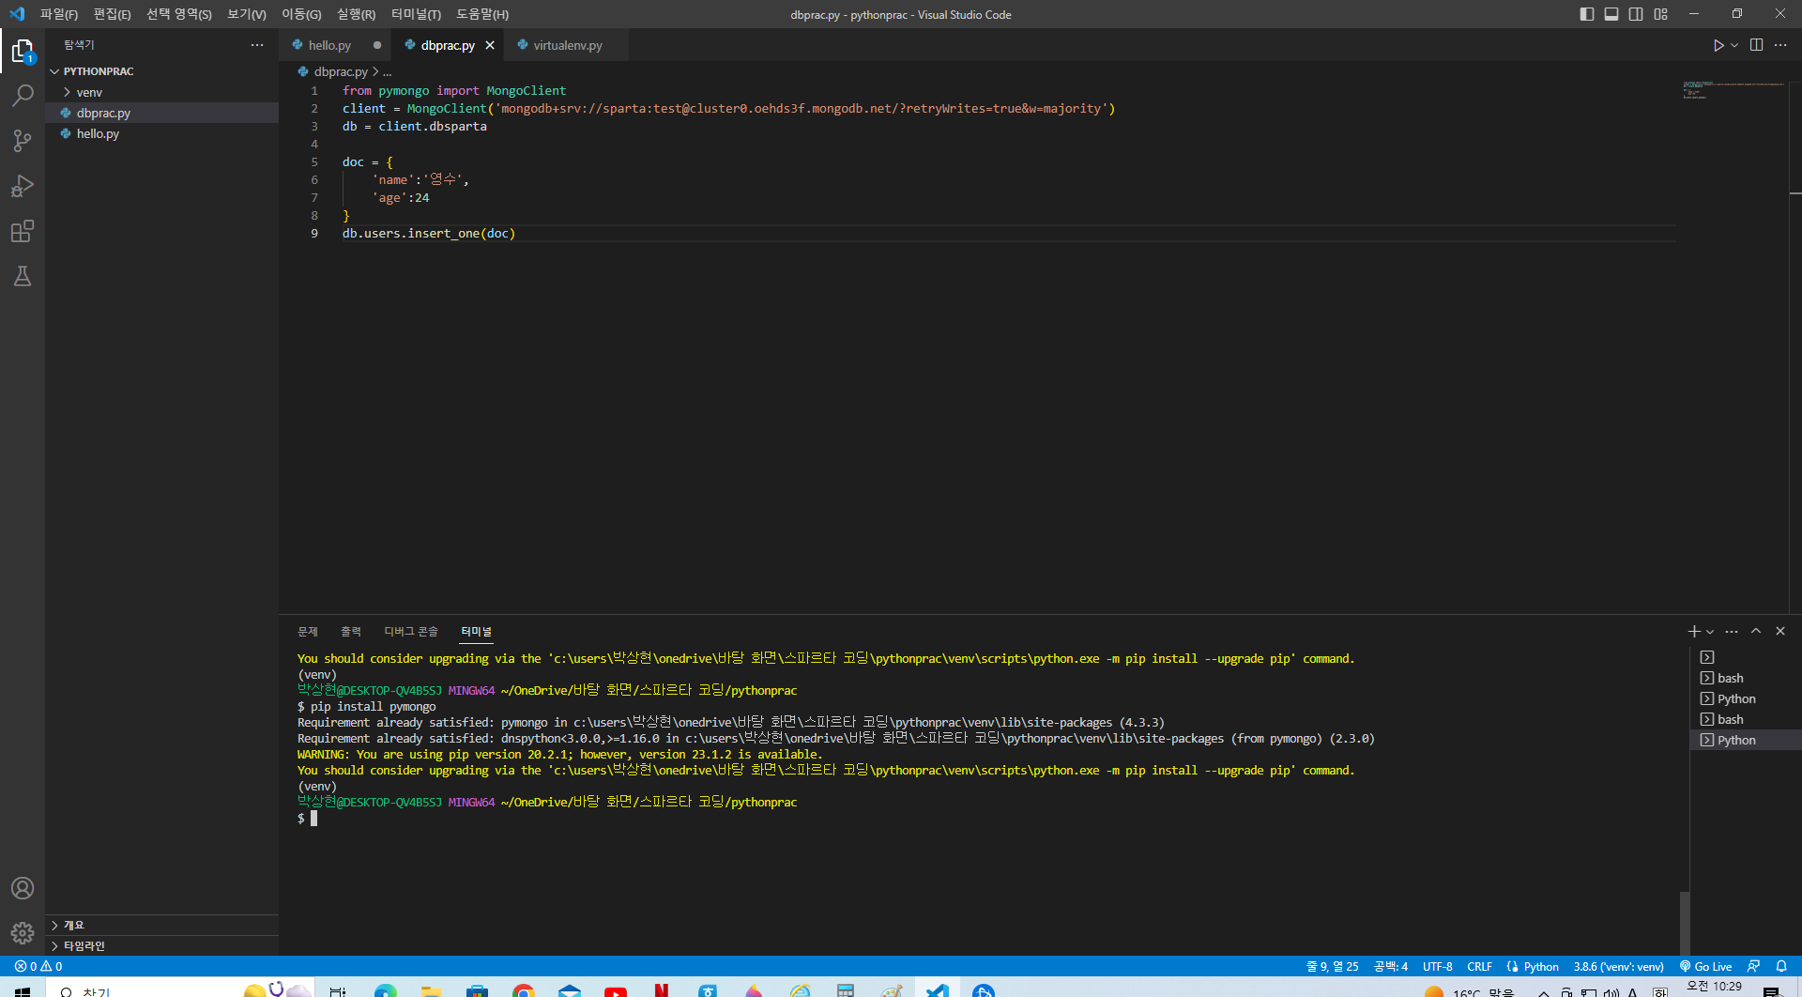Open explorer panel more actions
The image size is (1802, 997).
pos(257,45)
